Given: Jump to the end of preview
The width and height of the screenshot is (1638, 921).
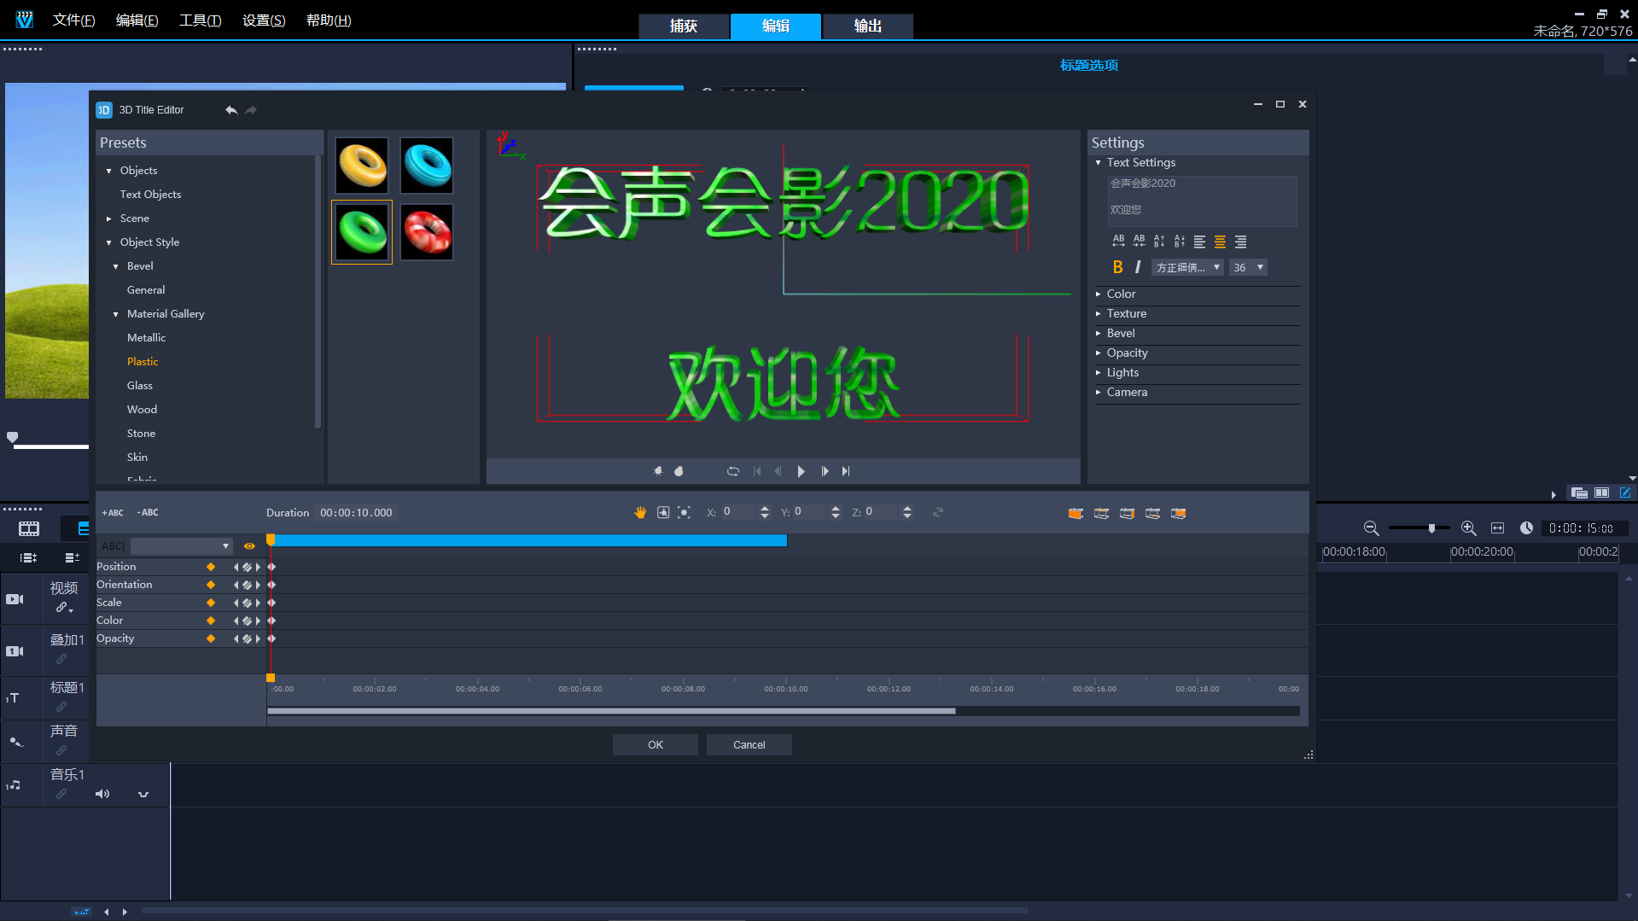Looking at the screenshot, I should pyautogui.click(x=846, y=471).
